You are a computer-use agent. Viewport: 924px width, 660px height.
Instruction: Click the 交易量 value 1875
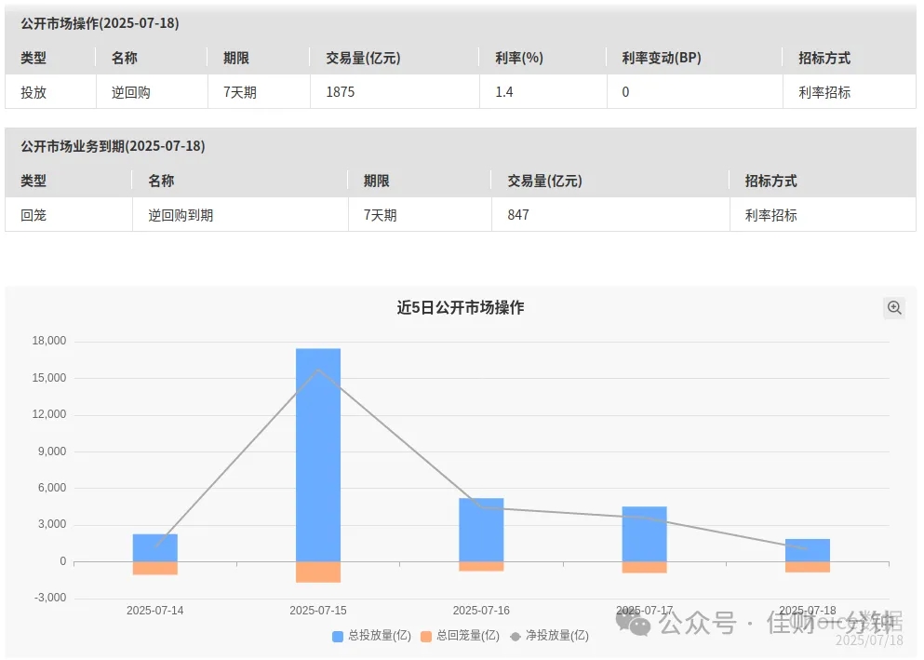[341, 92]
